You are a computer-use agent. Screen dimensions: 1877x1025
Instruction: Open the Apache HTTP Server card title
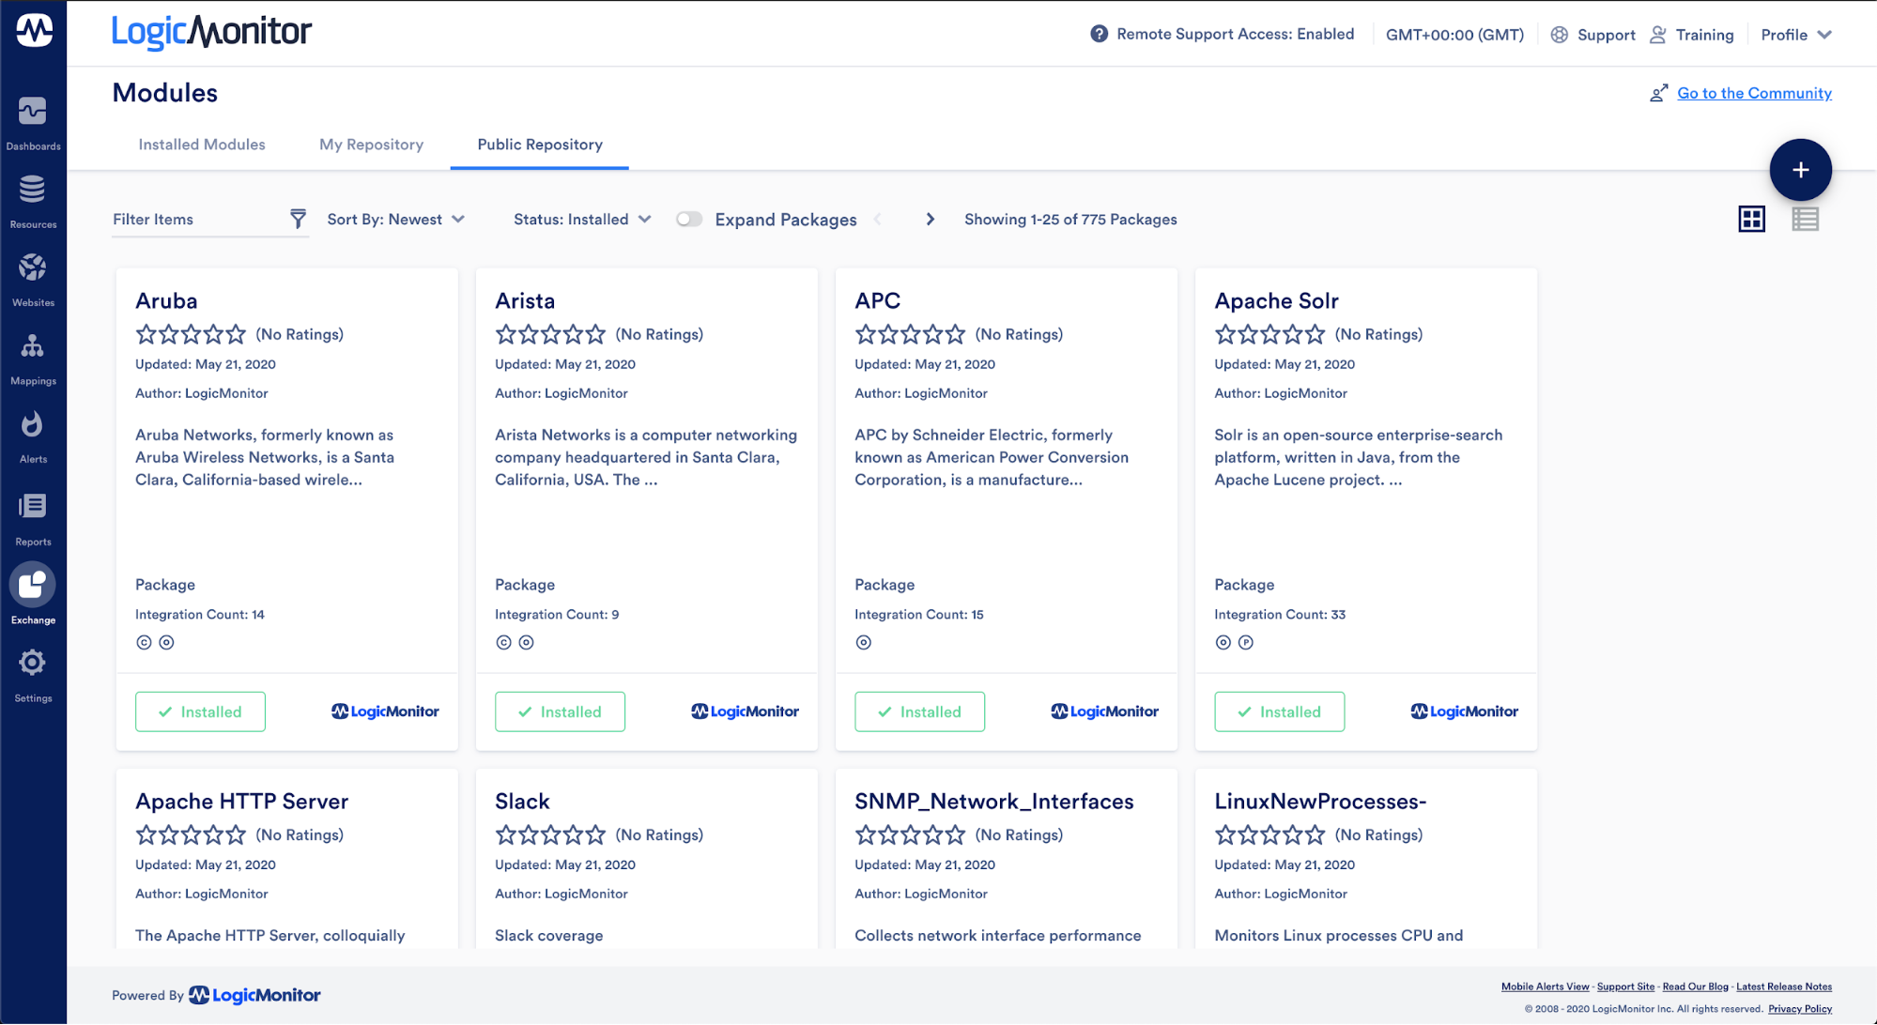click(241, 801)
